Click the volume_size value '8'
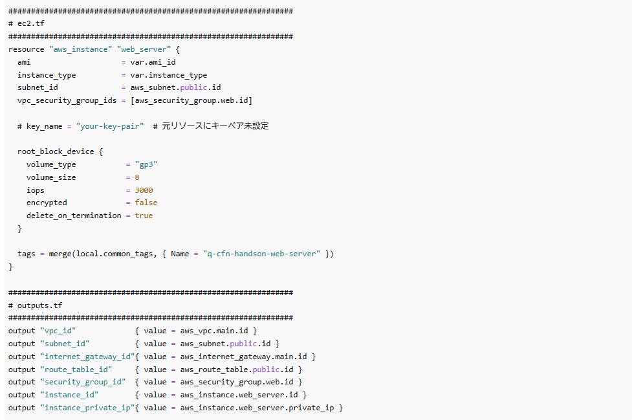 tap(137, 177)
